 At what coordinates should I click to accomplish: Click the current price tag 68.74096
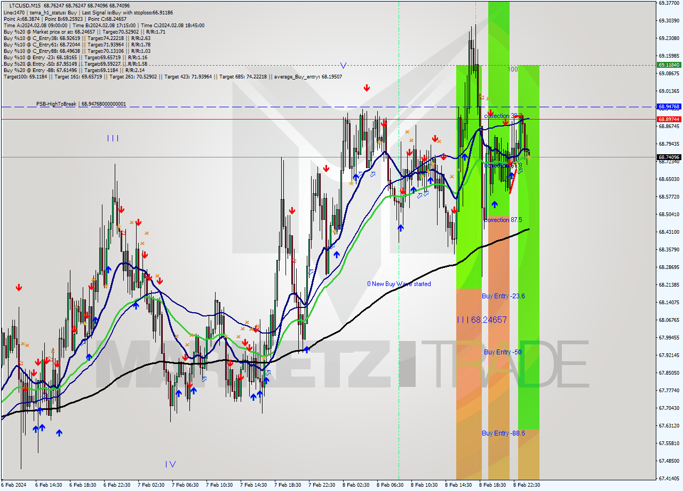pyautogui.click(x=669, y=157)
